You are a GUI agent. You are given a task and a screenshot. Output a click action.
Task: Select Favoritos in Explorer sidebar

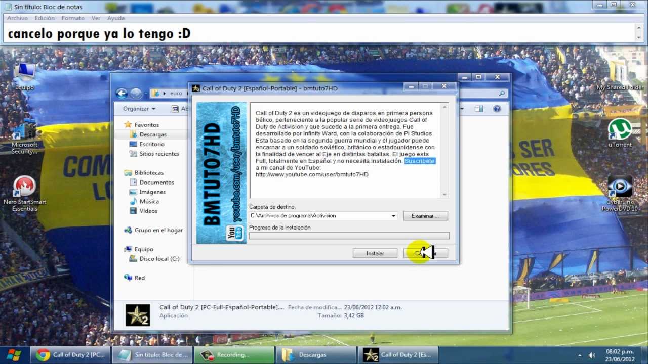pos(147,125)
